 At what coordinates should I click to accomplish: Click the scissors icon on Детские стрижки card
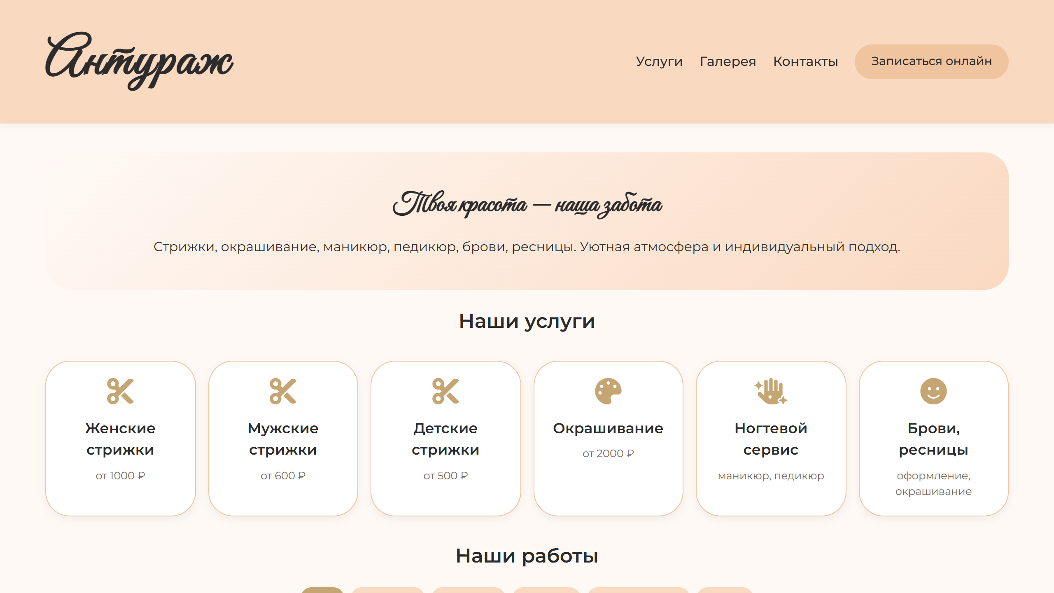click(x=445, y=391)
